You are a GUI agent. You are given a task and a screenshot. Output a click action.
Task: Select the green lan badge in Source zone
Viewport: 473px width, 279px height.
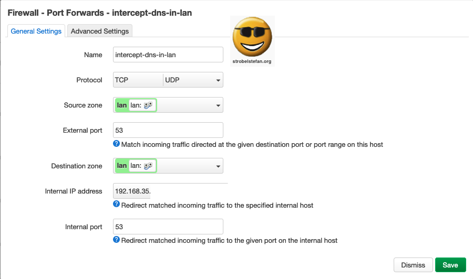pos(122,105)
